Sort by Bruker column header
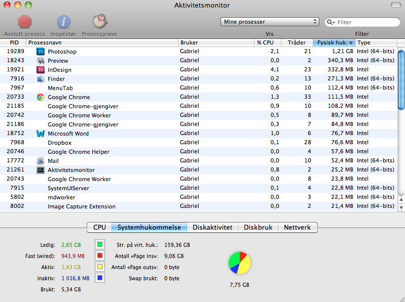This screenshot has height=302, width=405. click(216, 43)
